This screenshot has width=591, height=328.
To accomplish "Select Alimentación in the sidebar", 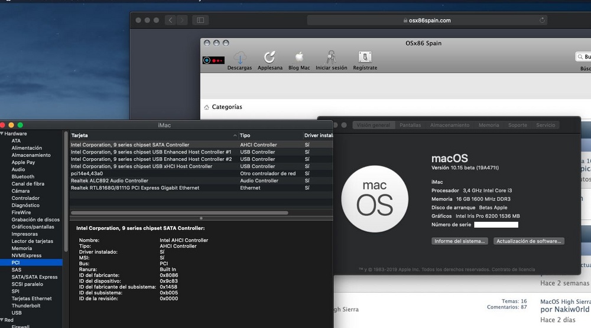I will pyautogui.click(x=27, y=148).
